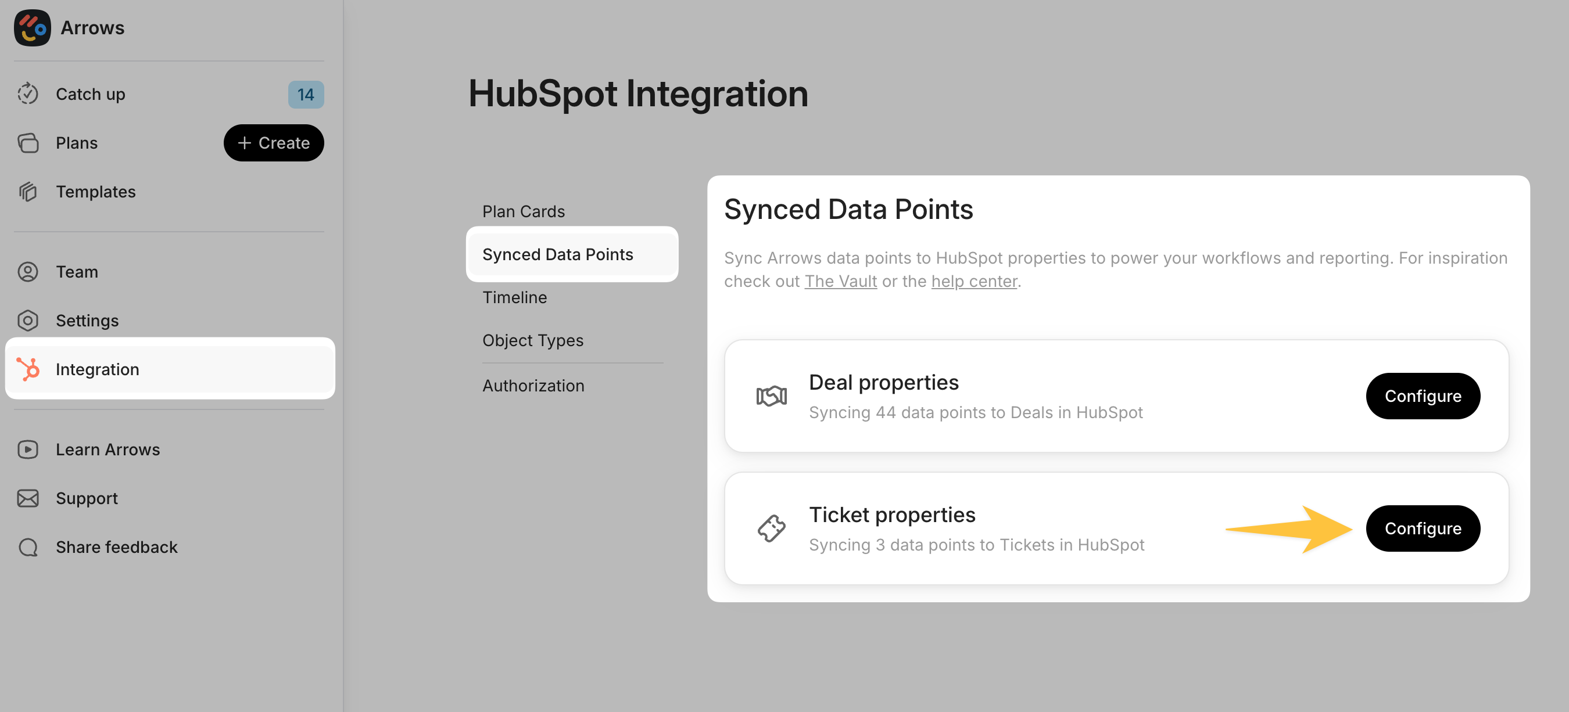
Task: Go to the Authorization tab
Action: tap(533, 386)
